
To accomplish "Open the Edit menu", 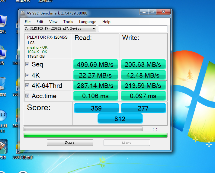I will (x=40, y=22).
